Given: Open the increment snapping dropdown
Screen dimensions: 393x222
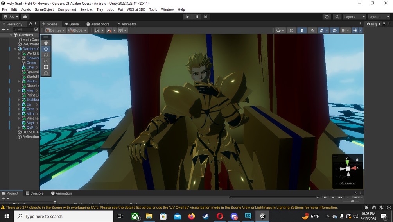Looking at the screenshot, I should point(122,30).
